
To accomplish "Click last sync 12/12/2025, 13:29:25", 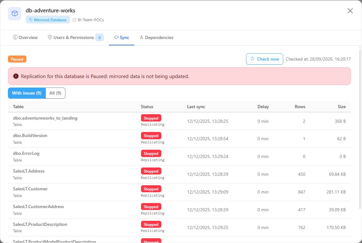I will [x=208, y=227].
